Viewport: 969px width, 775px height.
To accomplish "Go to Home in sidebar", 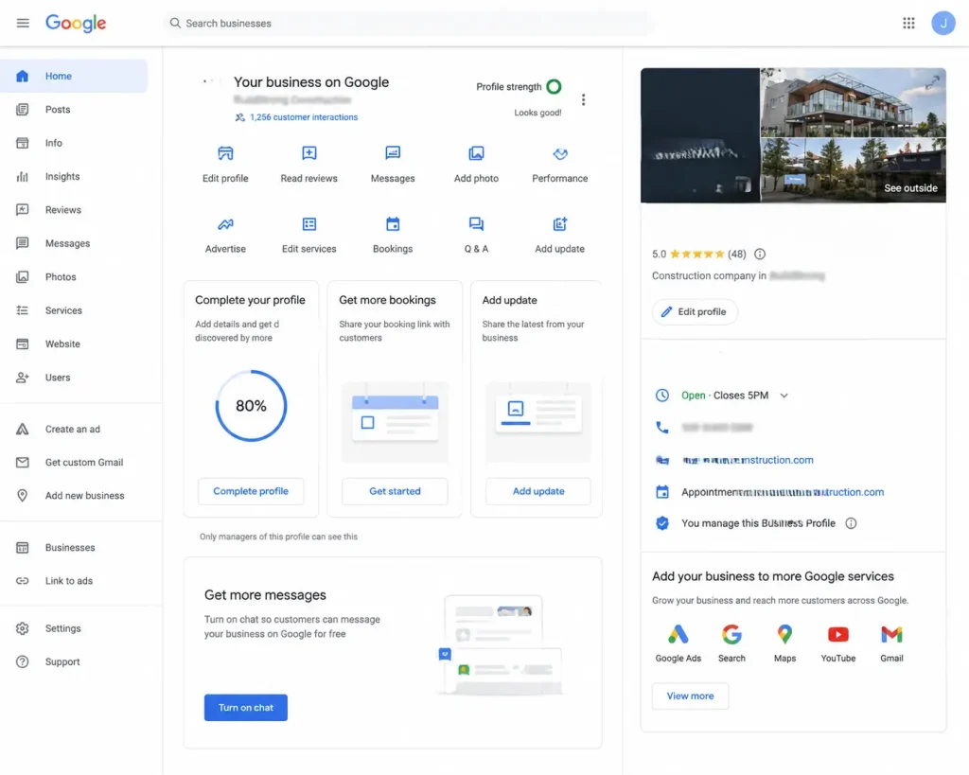I will tap(74, 76).
